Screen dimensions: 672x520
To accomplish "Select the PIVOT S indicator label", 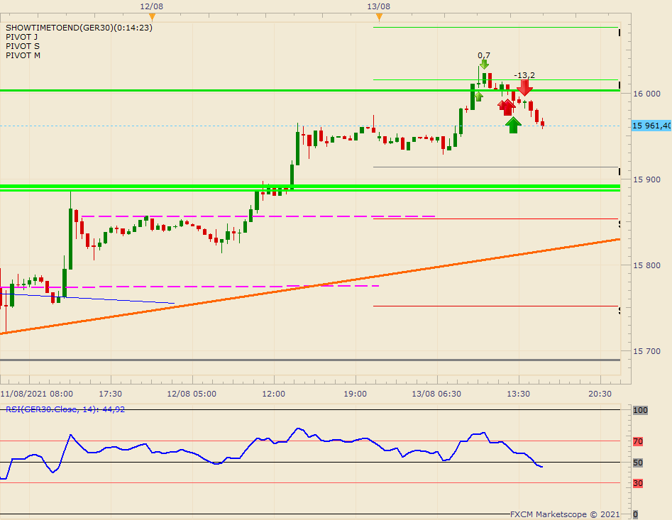I will [x=22, y=46].
